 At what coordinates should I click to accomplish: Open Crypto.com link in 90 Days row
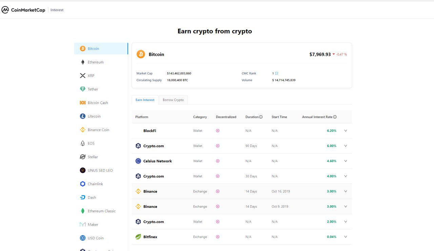[x=154, y=146]
